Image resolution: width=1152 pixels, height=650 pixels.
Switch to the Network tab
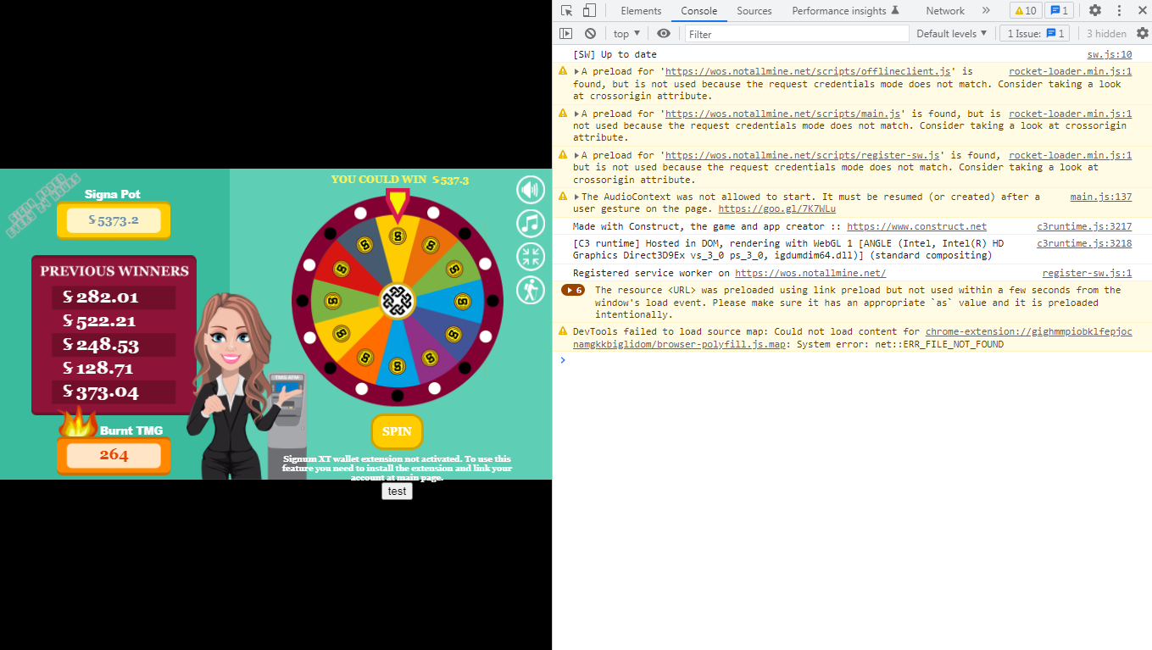coord(944,11)
